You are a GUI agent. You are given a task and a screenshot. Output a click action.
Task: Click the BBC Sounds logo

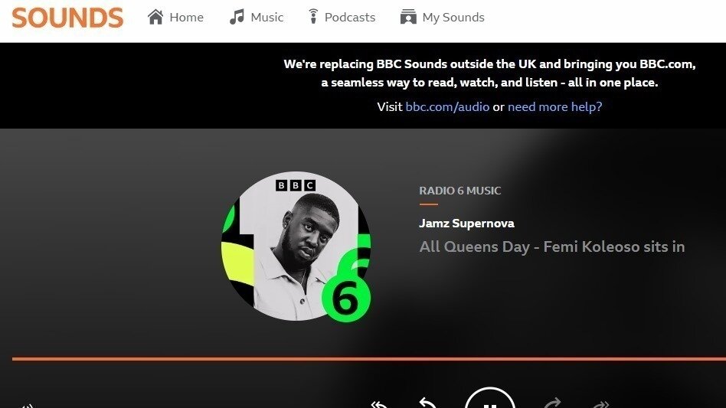click(x=67, y=18)
